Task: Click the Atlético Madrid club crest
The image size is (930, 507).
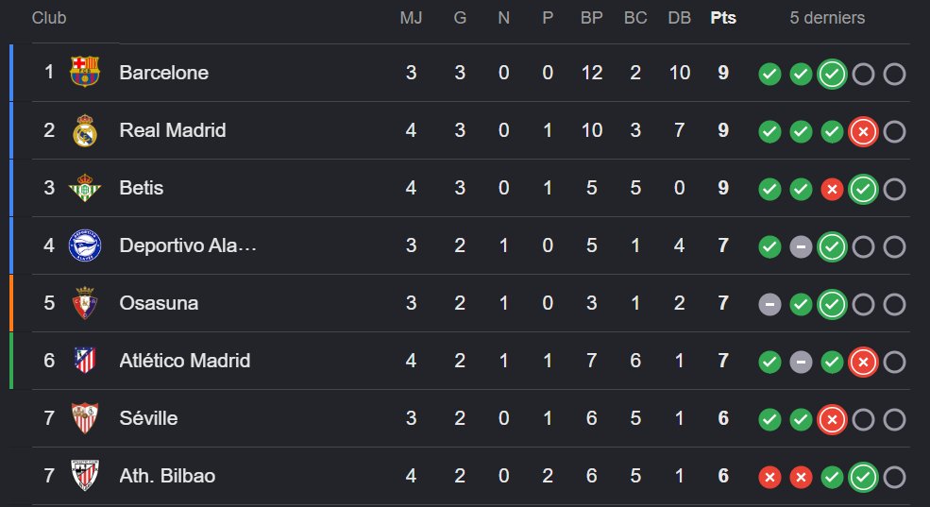Action: pyautogui.click(x=85, y=361)
